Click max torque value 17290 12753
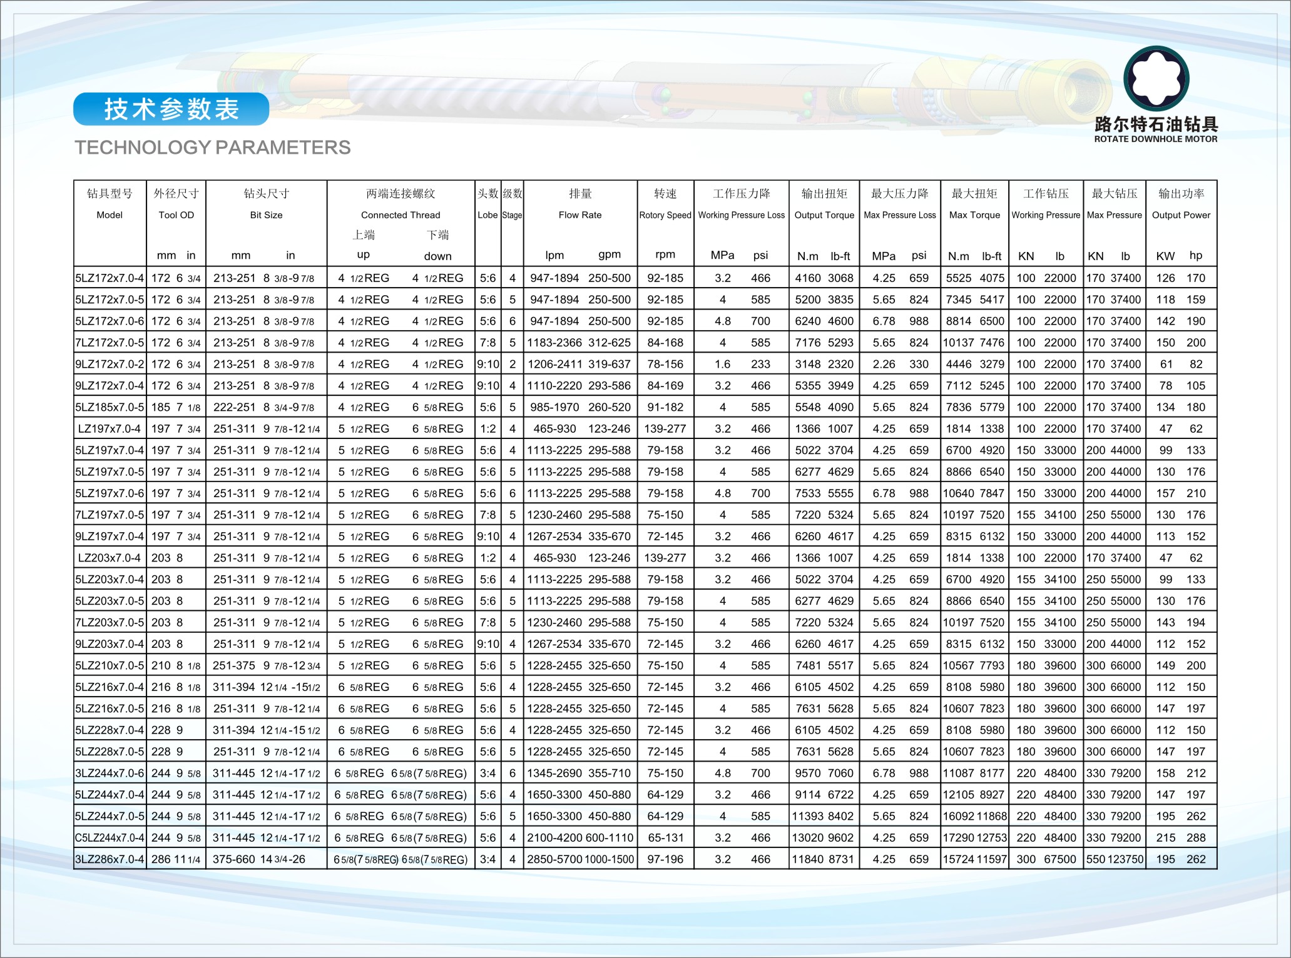 [975, 838]
